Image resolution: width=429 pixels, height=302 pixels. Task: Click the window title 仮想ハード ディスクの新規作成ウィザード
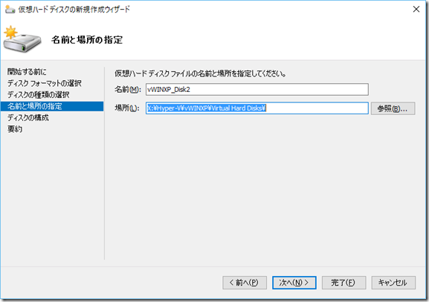(74, 10)
